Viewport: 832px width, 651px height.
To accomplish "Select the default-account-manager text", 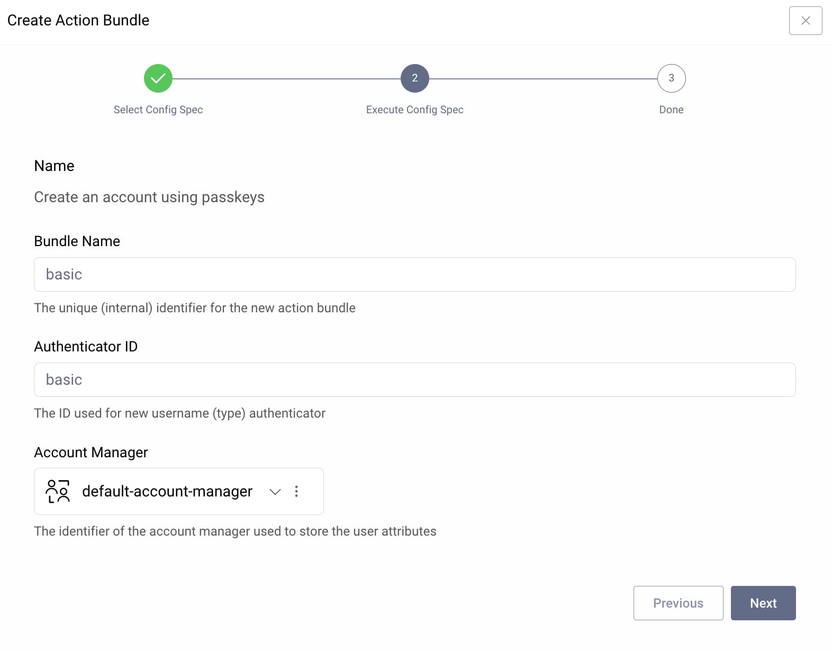I will pos(167,491).
